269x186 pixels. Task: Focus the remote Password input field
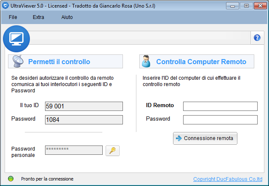[220, 120]
